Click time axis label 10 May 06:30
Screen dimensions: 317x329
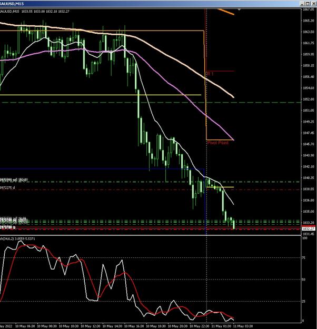click(x=25, y=326)
